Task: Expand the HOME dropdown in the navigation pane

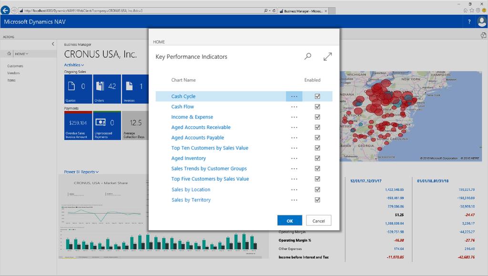Action: (21, 54)
